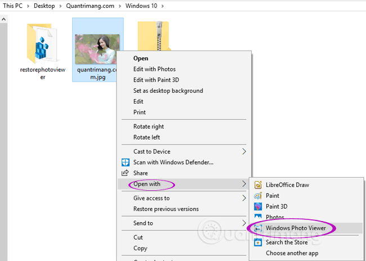Click the Share arrow icon
366x261 pixels.
click(125, 173)
